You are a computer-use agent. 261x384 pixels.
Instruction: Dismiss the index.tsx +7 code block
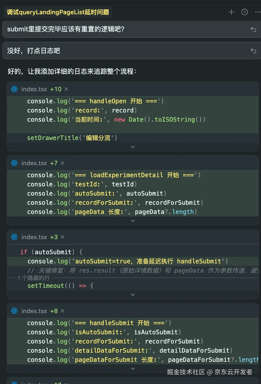pos(62,163)
